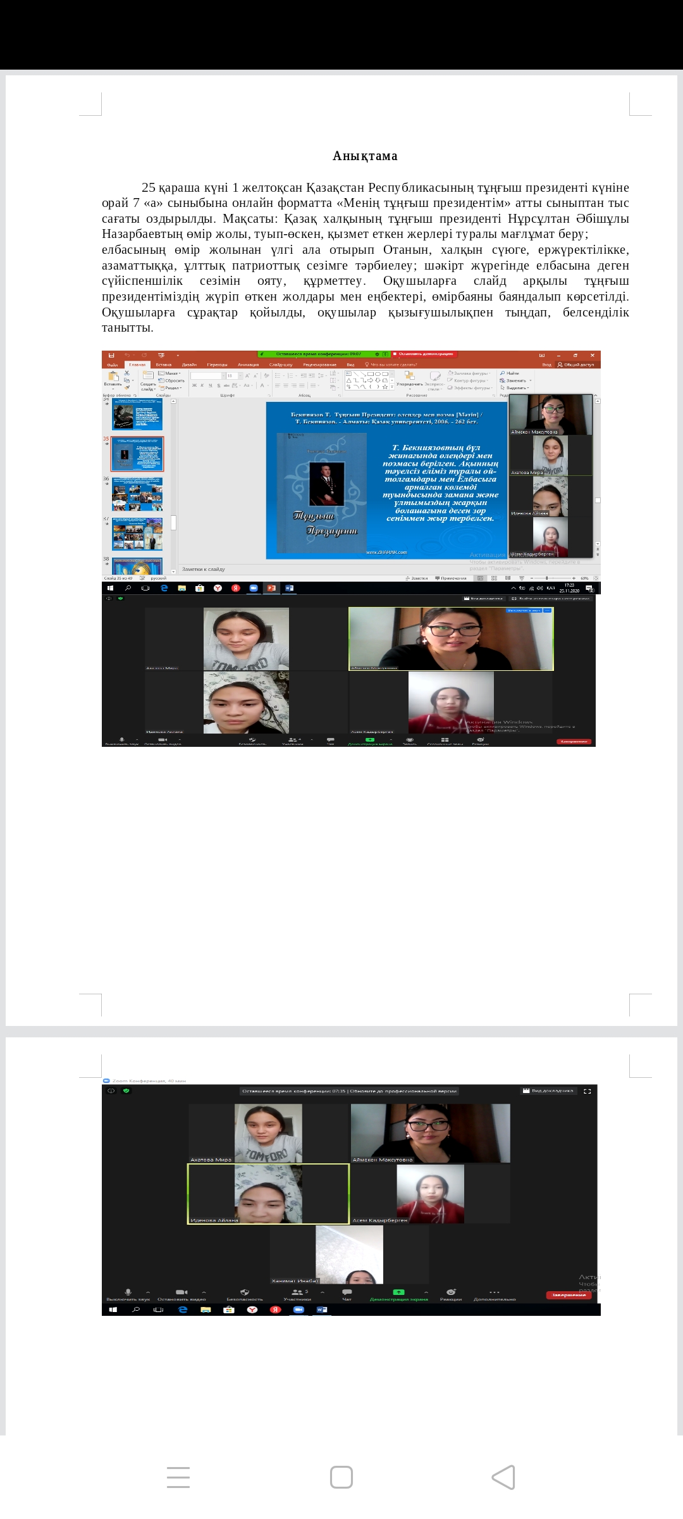683x1519 pixels.
Task: Click the 'Что вы хотите сделать?' search field
Action: 390,365
